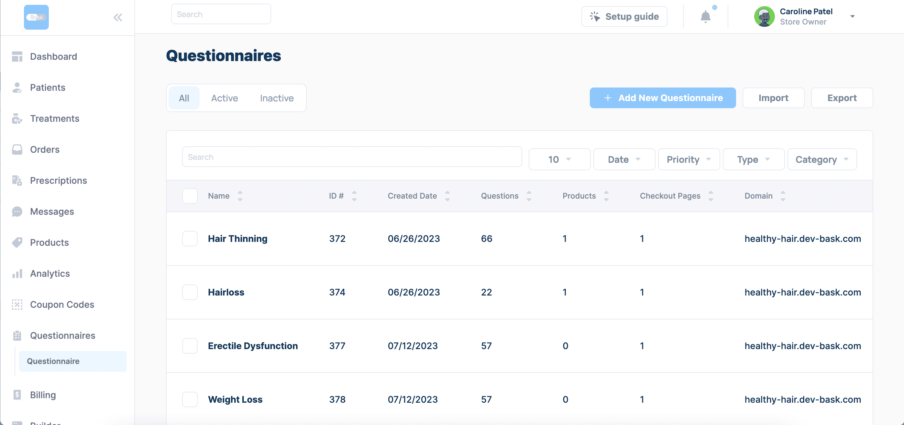
Task: Switch to the Active tab
Action: [x=224, y=98]
